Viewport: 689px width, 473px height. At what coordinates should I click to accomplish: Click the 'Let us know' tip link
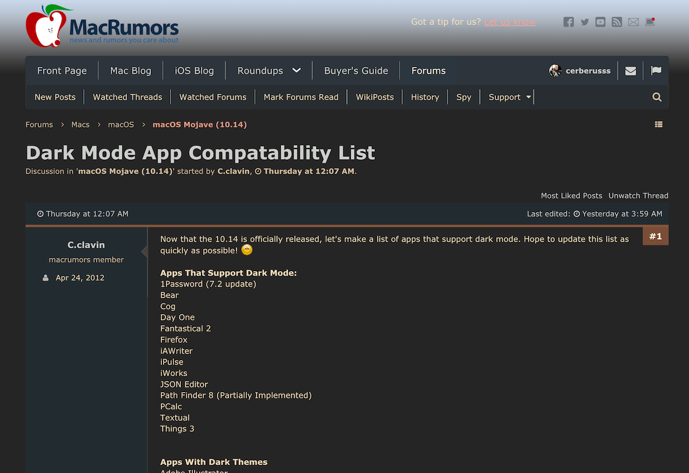(x=510, y=22)
